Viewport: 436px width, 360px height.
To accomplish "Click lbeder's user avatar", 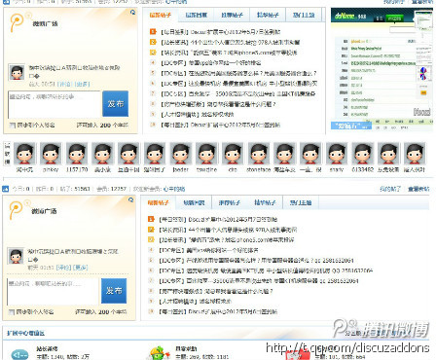I will [x=180, y=154].
